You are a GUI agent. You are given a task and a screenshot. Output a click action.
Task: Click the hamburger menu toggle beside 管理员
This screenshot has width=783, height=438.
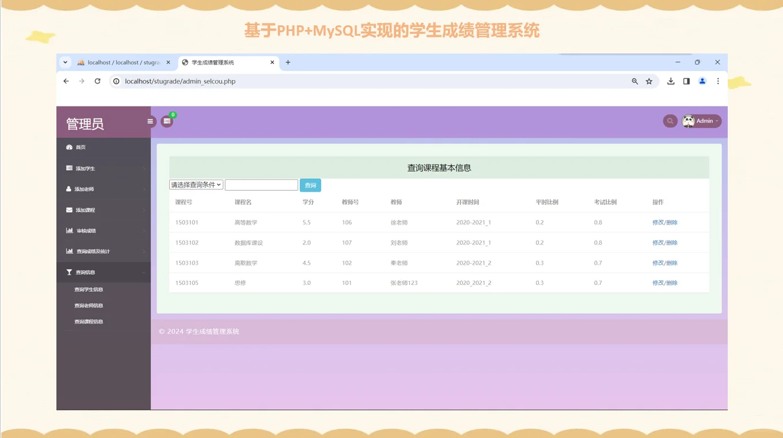click(x=150, y=121)
